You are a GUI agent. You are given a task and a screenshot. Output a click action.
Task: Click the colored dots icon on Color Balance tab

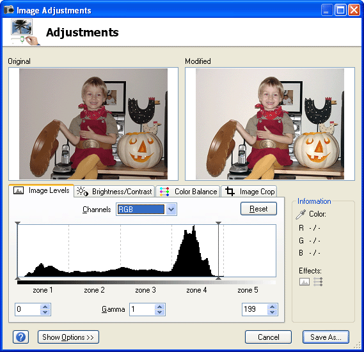point(164,192)
